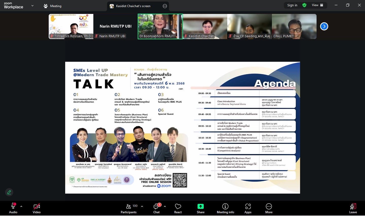Open the Apps panel
365x216 pixels.
(x=248, y=208)
